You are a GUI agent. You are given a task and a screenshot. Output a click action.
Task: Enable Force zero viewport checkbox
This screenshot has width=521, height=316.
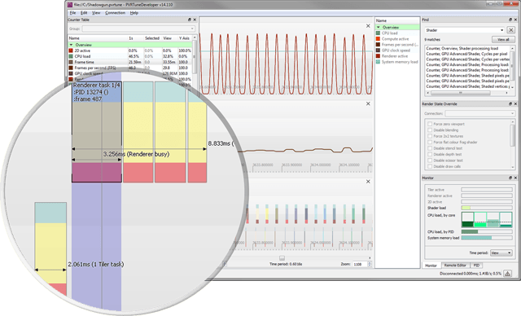point(430,124)
